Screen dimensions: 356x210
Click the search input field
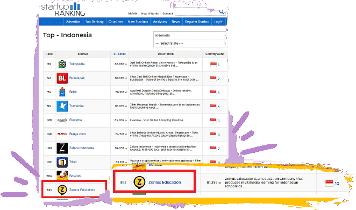(x=197, y=11)
